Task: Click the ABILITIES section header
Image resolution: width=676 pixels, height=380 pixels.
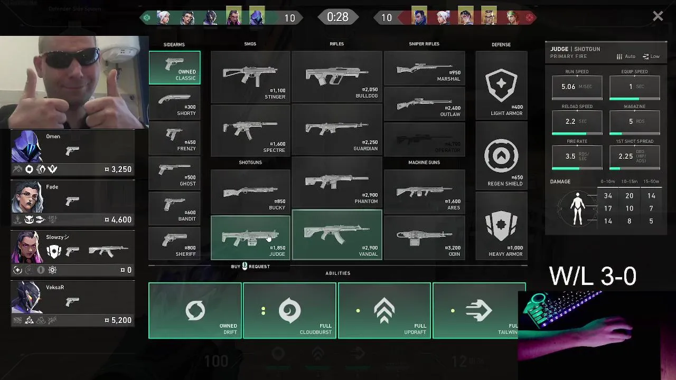Action: click(x=338, y=273)
